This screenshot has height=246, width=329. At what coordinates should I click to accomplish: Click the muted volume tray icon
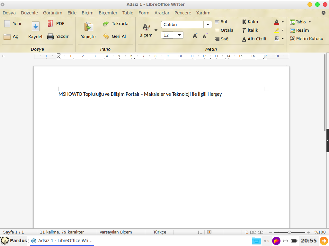point(266,241)
